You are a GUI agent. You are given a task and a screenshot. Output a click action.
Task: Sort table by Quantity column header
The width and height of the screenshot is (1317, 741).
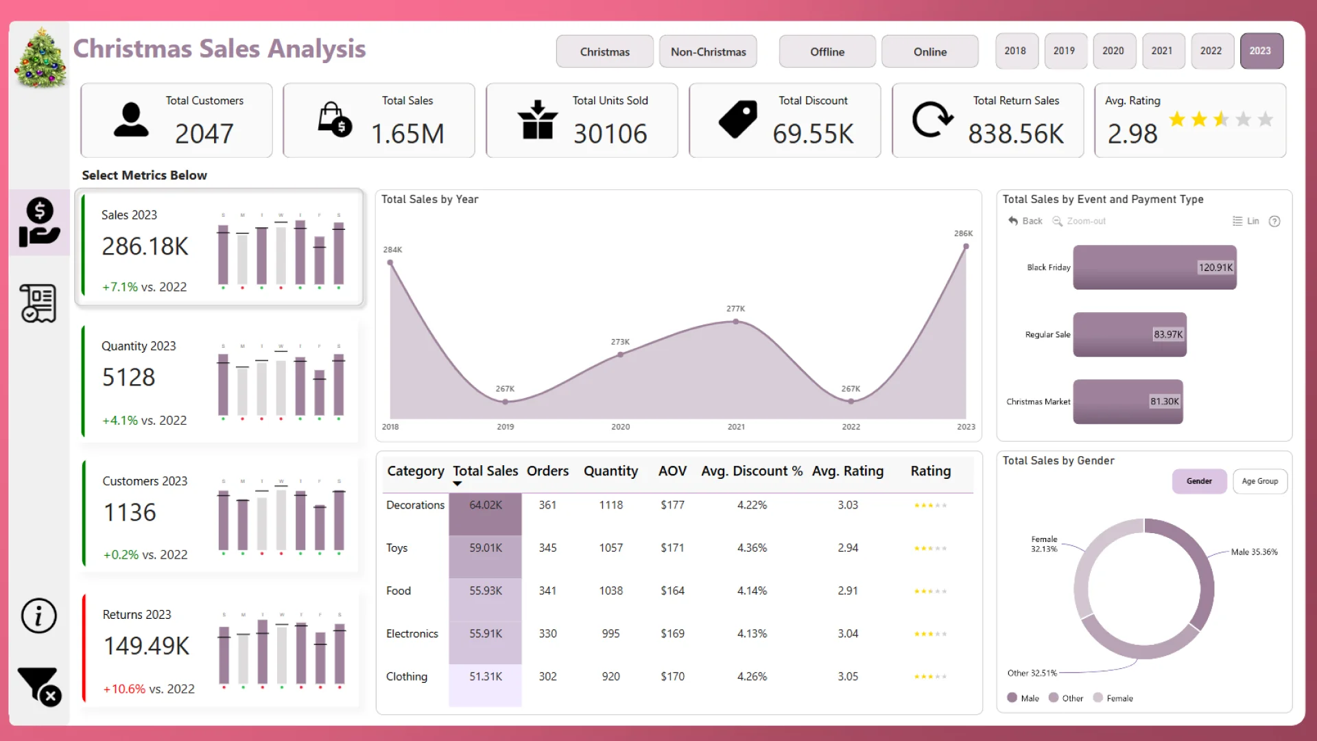[610, 471]
